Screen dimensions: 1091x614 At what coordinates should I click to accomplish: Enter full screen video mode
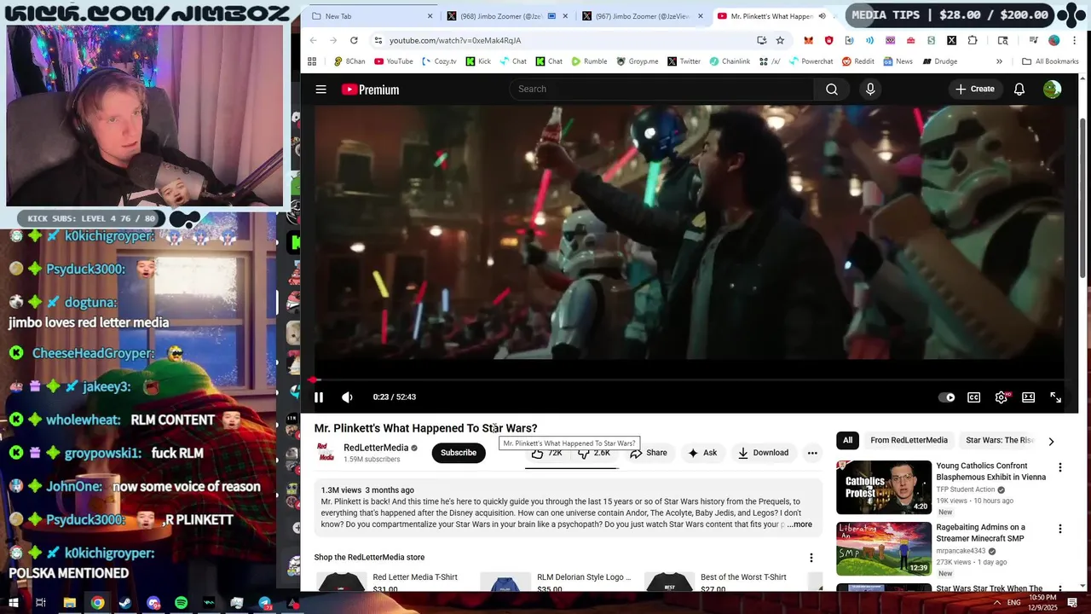(x=1055, y=397)
